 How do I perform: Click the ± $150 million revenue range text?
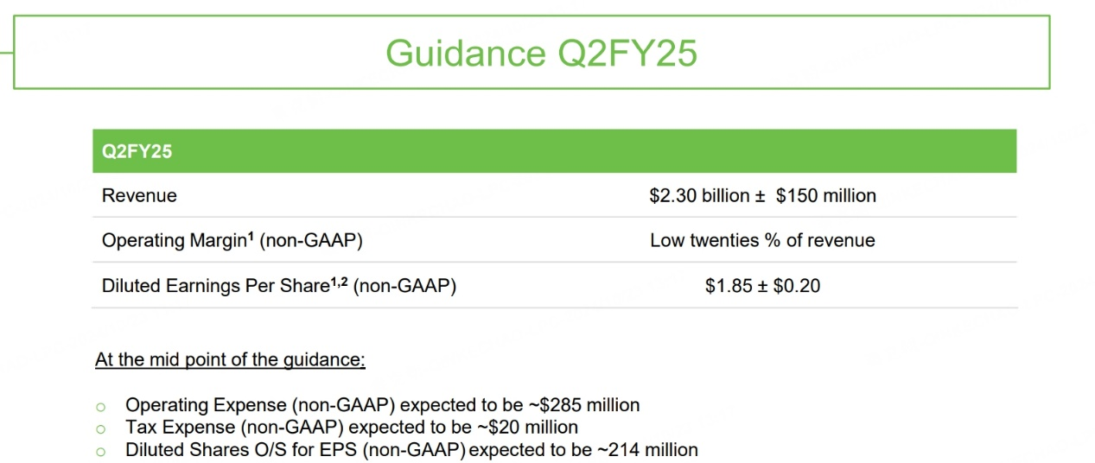tap(816, 195)
